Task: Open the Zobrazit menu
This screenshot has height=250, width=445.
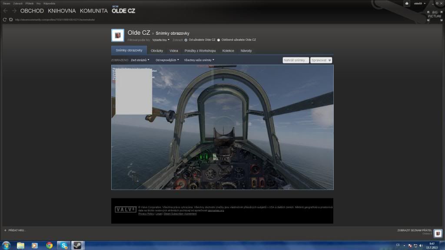Action: [17, 3]
